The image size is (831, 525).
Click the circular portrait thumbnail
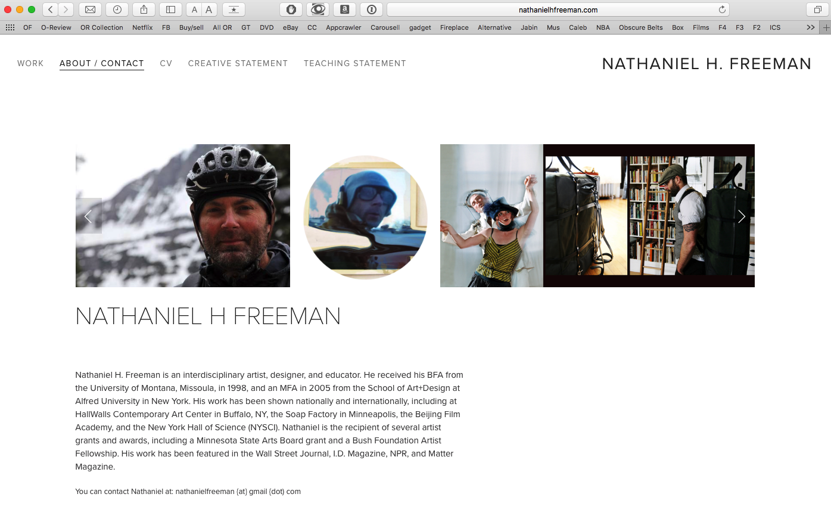click(x=365, y=217)
